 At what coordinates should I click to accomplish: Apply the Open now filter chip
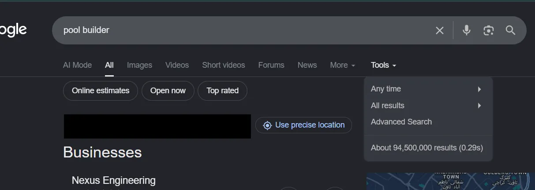pyautogui.click(x=168, y=91)
